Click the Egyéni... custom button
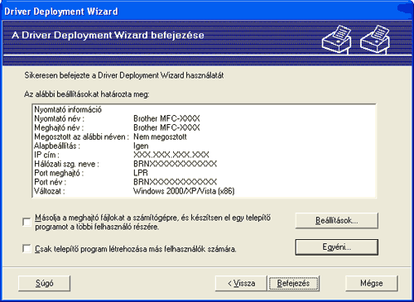The width and height of the screenshot is (414, 302). [336, 247]
